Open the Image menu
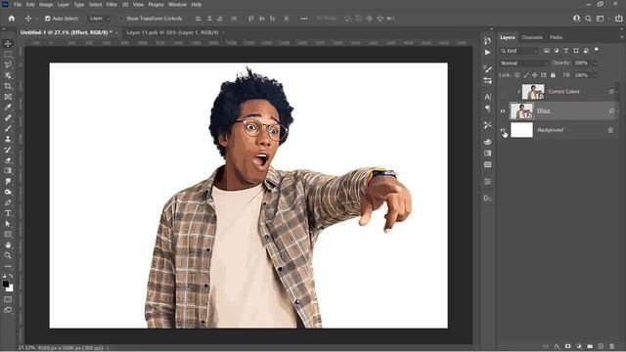 click(46, 5)
